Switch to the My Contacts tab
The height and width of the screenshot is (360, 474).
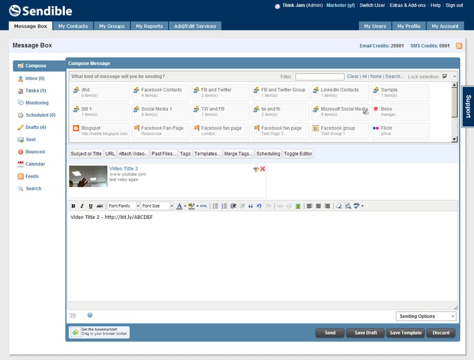[x=73, y=26]
